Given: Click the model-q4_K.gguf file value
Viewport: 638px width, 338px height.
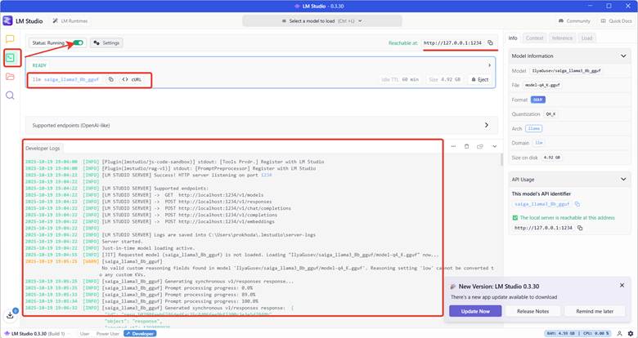Looking at the screenshot, I should click(x=542, y=85).
